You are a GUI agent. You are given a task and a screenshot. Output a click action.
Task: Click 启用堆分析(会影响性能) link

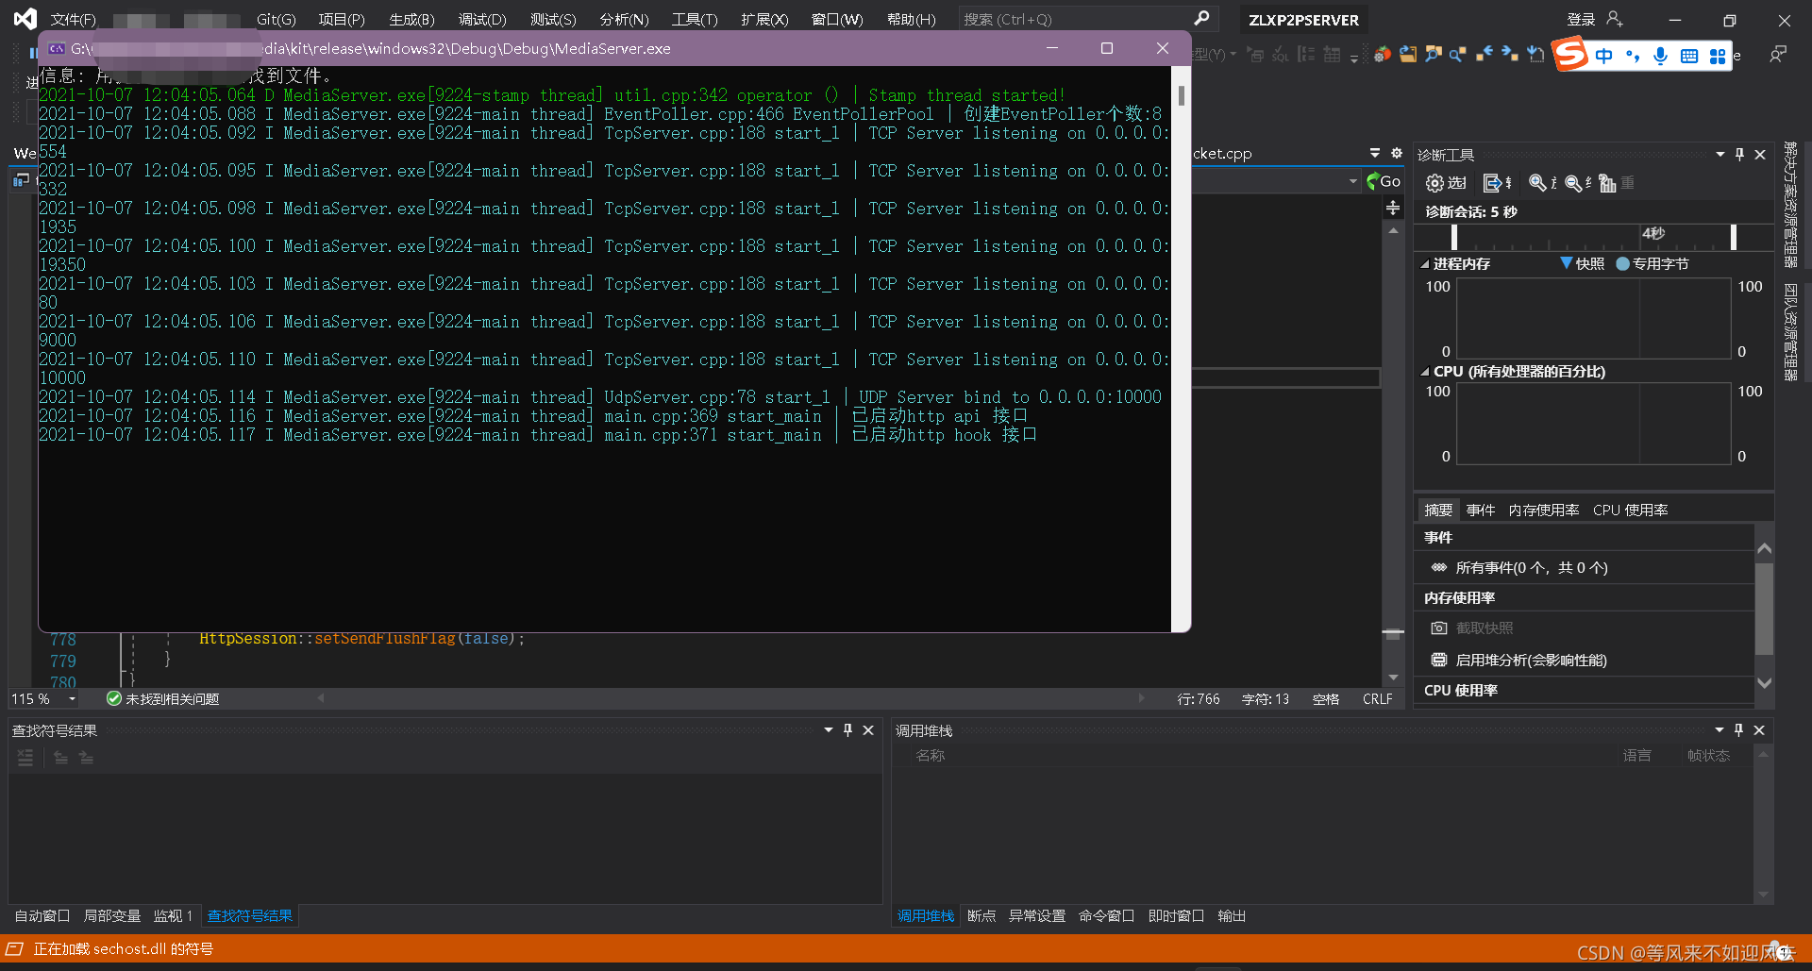tap(1531, 661)
